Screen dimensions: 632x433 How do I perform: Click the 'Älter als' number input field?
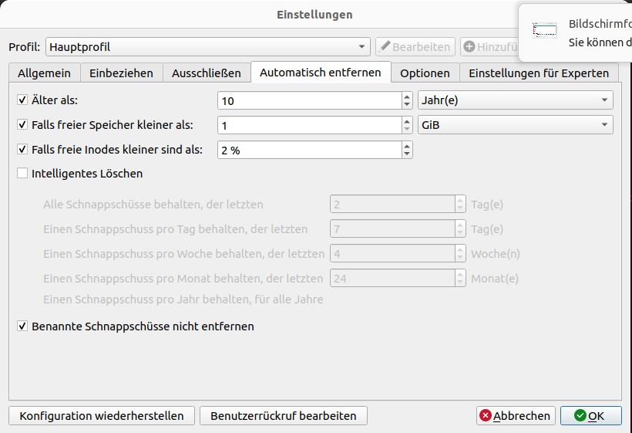click(308, 100)
